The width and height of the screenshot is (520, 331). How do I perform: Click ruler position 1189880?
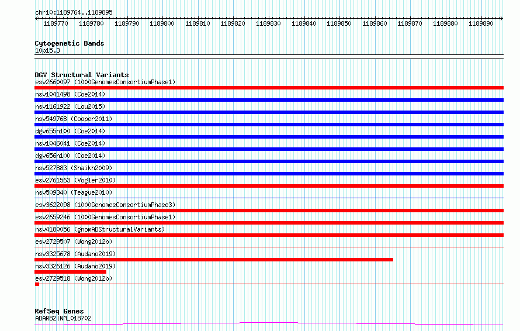(445, 23)
